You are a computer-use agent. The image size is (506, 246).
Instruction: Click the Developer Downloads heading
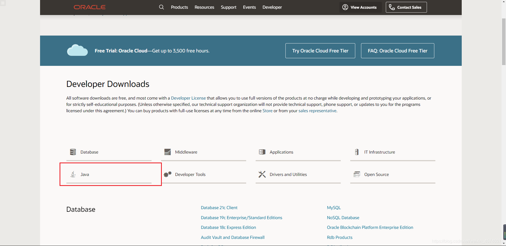pos(108,84)
